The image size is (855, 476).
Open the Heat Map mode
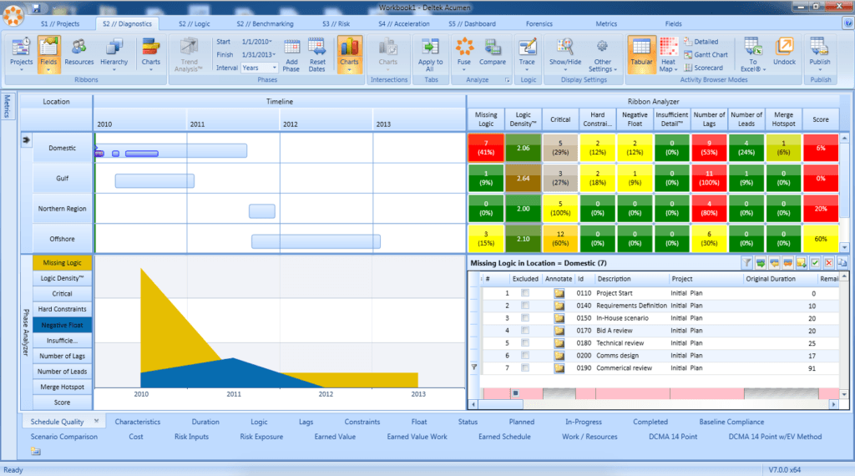pyautogui.click(x=668, y=54)
